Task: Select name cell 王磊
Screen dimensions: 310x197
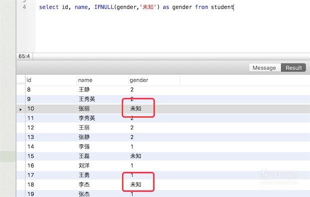Action: coord(84,156)
